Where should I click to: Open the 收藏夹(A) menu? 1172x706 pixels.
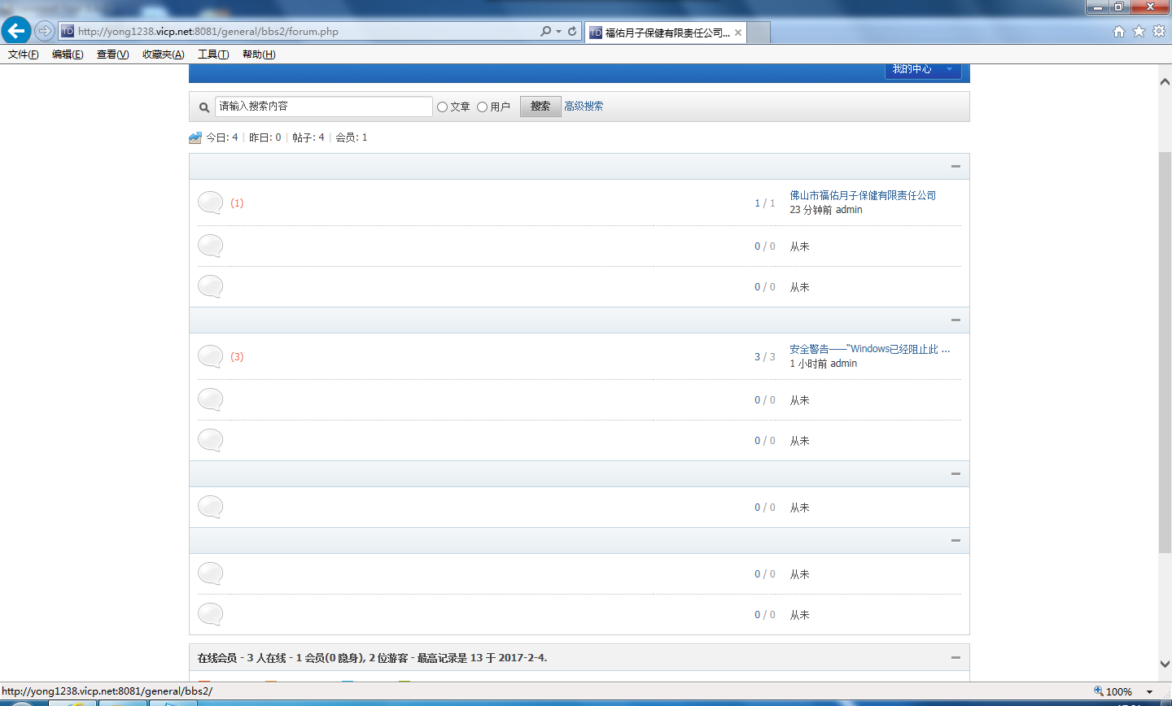coord(163,54)
